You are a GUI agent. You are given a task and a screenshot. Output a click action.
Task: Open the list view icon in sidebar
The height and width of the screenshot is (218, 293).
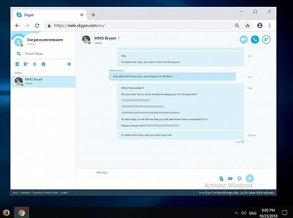coord(35,64)
